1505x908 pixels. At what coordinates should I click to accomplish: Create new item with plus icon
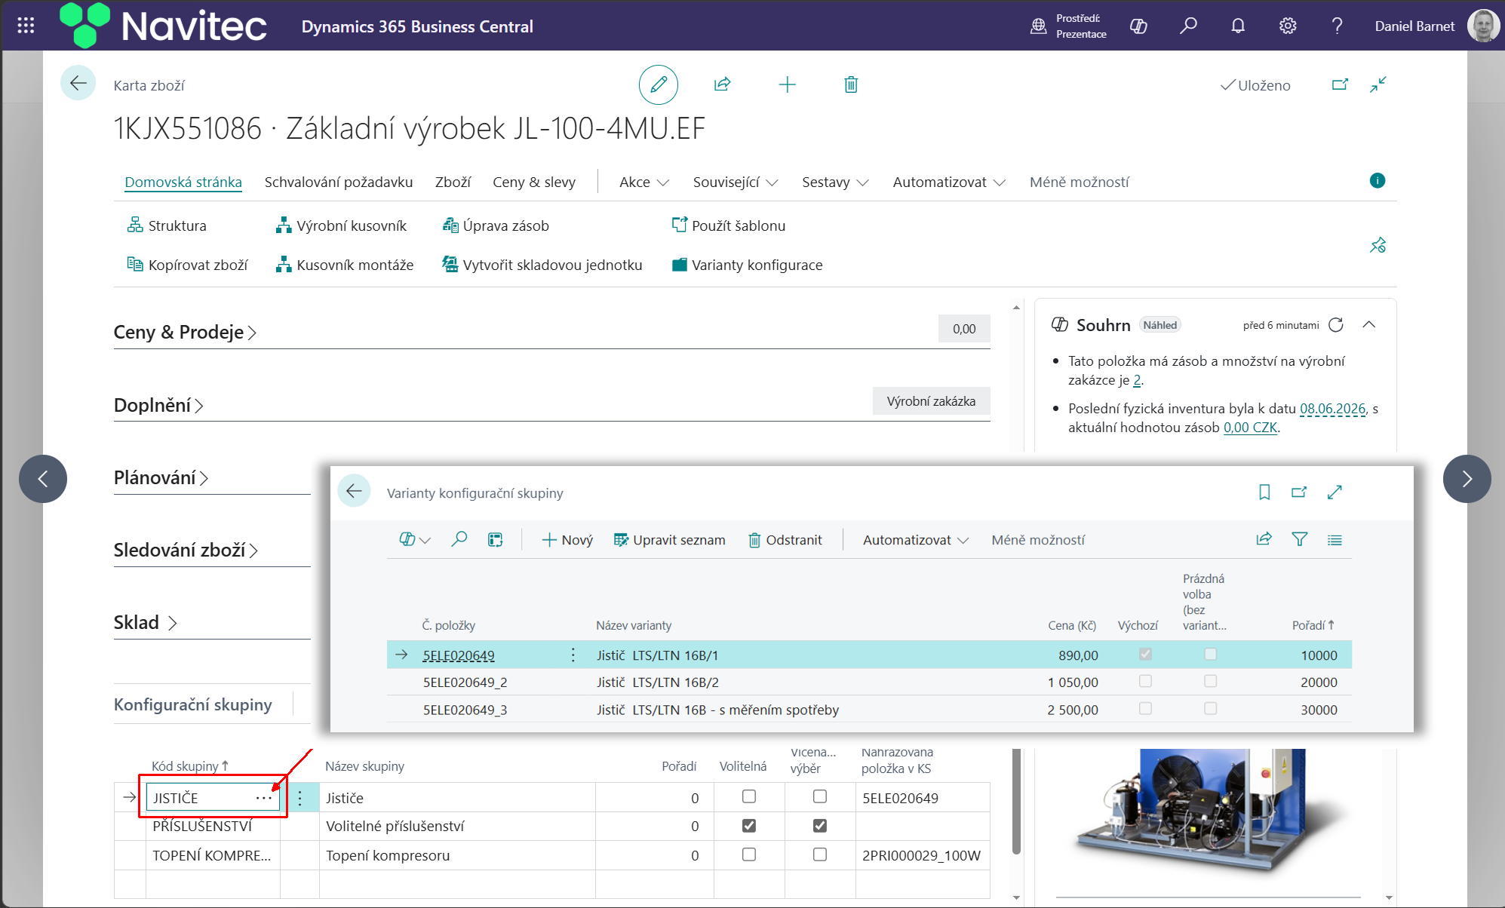coord(787,84)
